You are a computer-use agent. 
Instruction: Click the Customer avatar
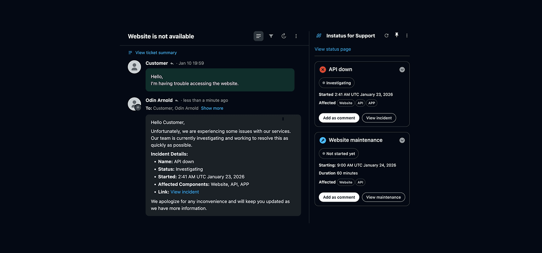coord(135,67)
